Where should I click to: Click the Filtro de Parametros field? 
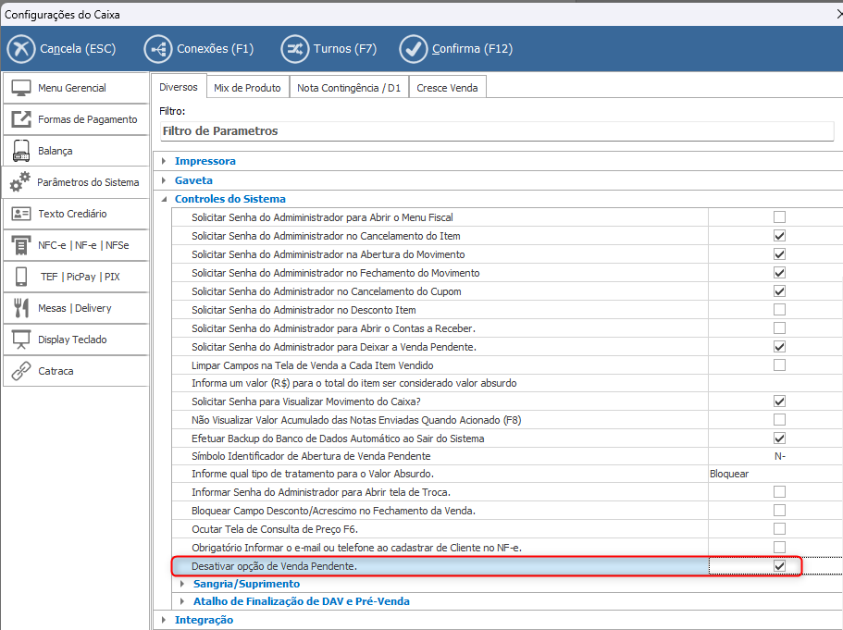tap(496, 131)
